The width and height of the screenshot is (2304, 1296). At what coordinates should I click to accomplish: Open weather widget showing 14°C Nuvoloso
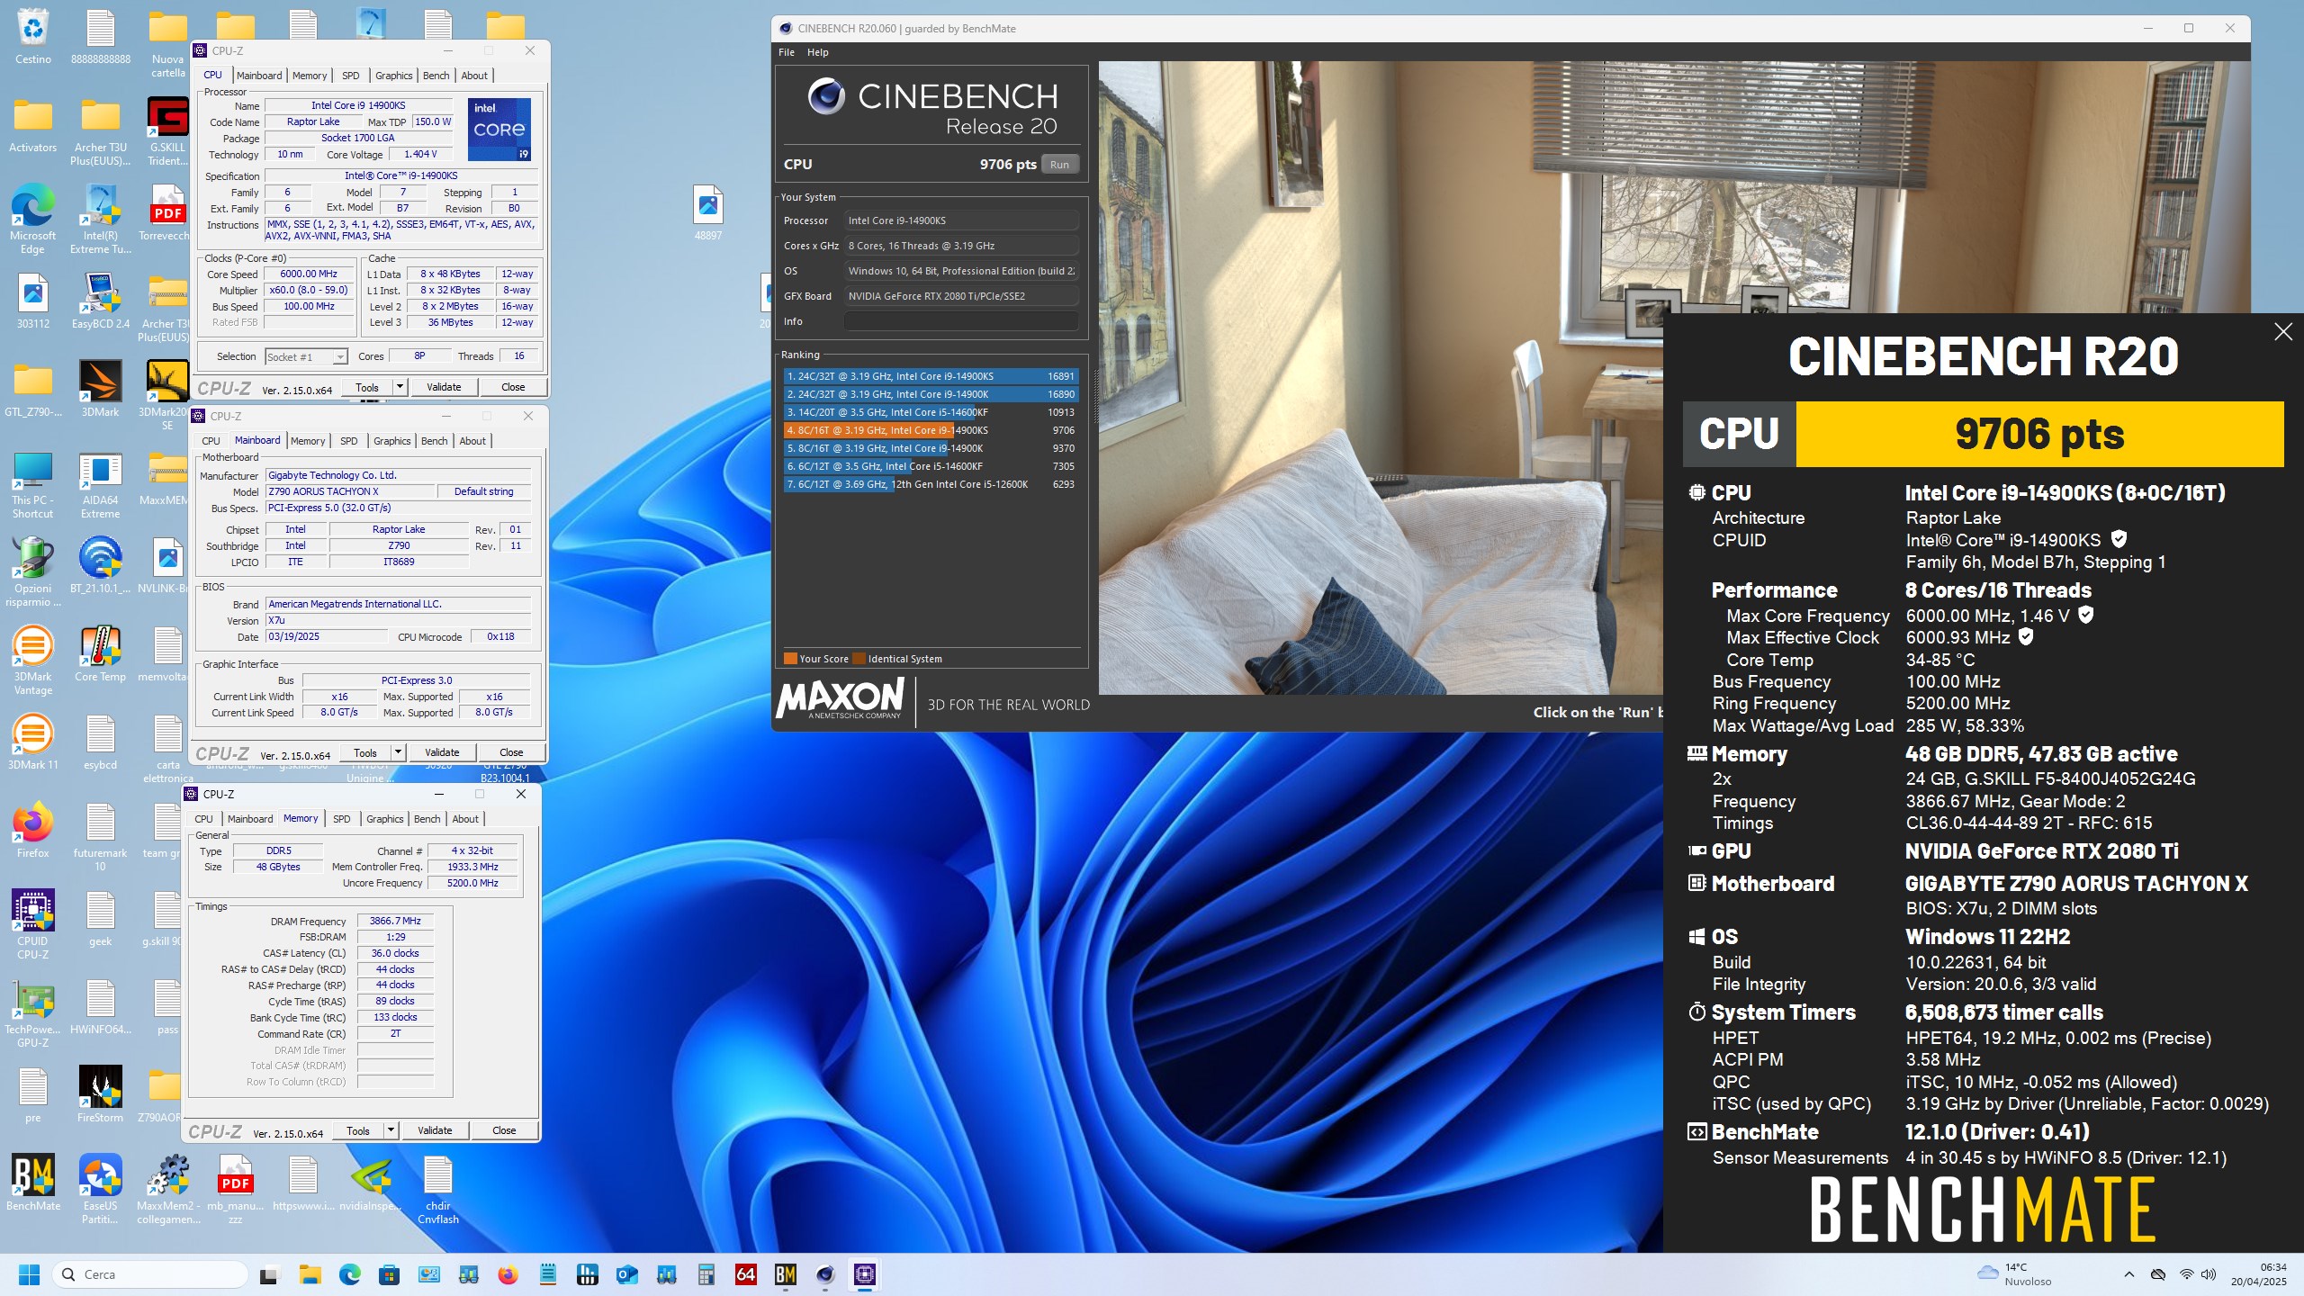2016,1274
